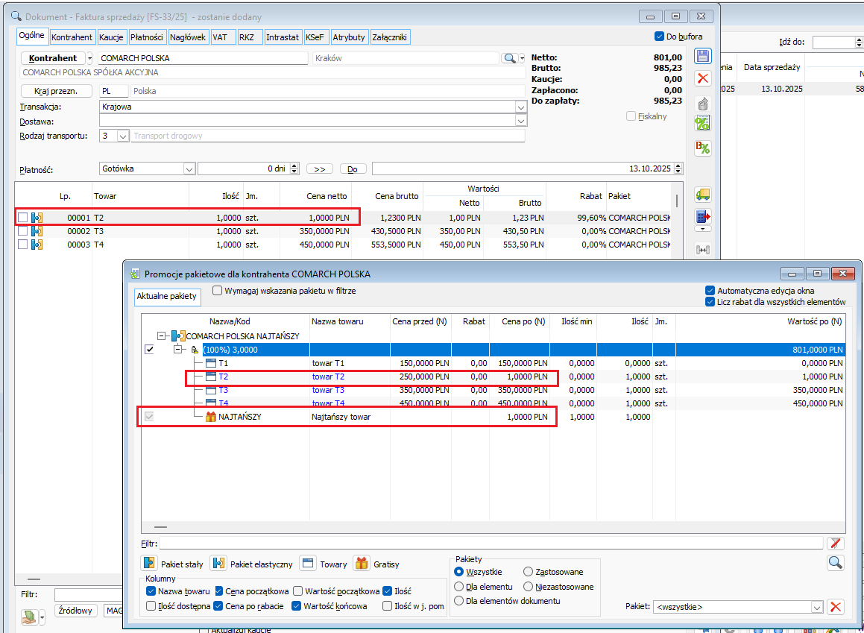The height and width of the screenshot is (633, 864).
Task: Open the Gotówka payment dropdown
Action: point(188,169)
